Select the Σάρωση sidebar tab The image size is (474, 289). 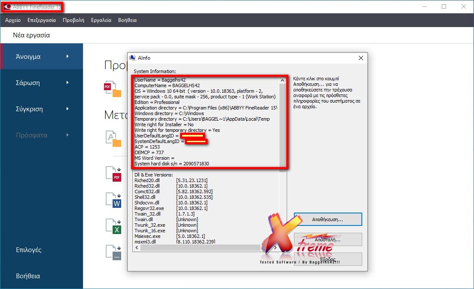[42, 83]
